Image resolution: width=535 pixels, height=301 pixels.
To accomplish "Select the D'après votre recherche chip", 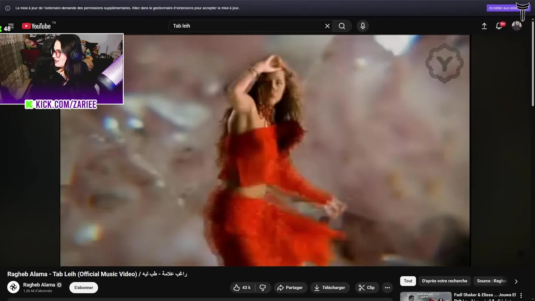I will pos(445,281).
